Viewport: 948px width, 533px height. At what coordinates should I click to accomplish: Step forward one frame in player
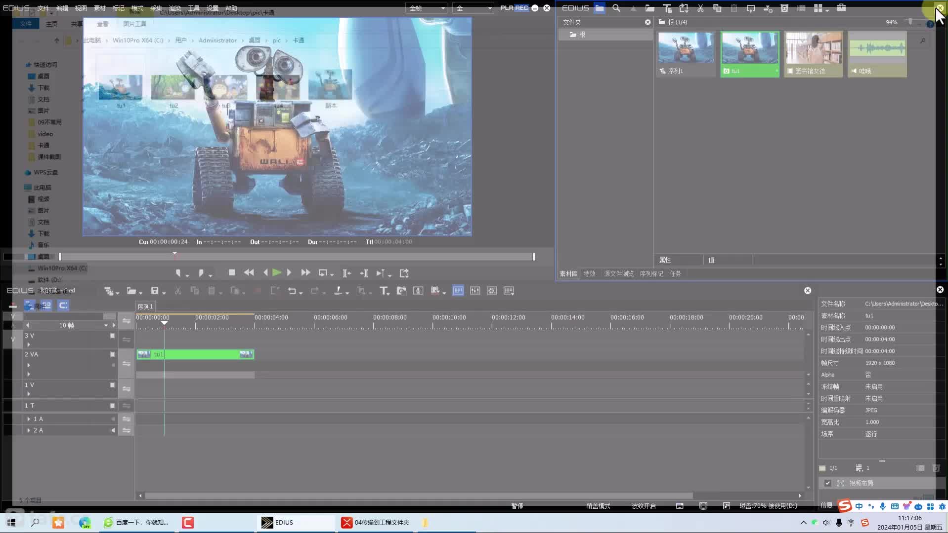point(289,272)
